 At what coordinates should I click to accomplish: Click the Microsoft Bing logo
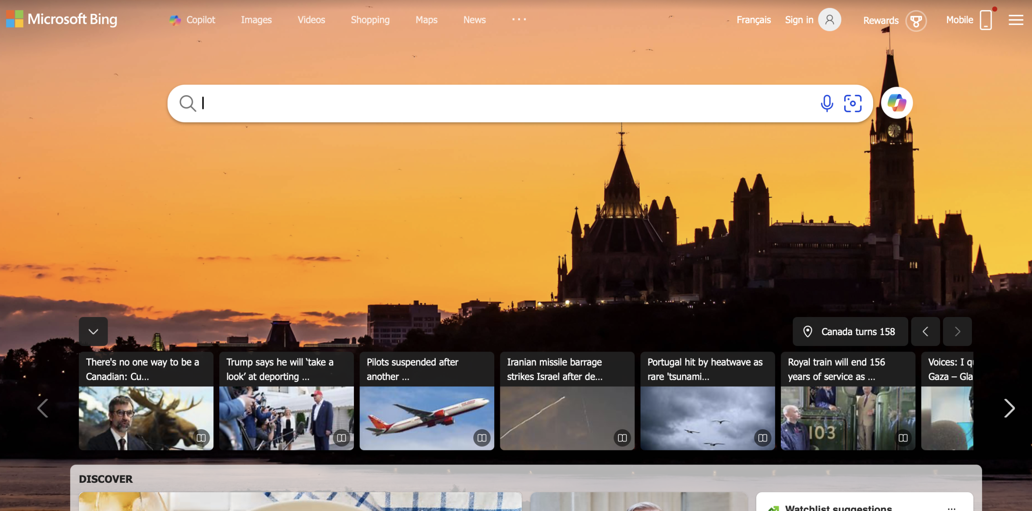tap(62, 19)
